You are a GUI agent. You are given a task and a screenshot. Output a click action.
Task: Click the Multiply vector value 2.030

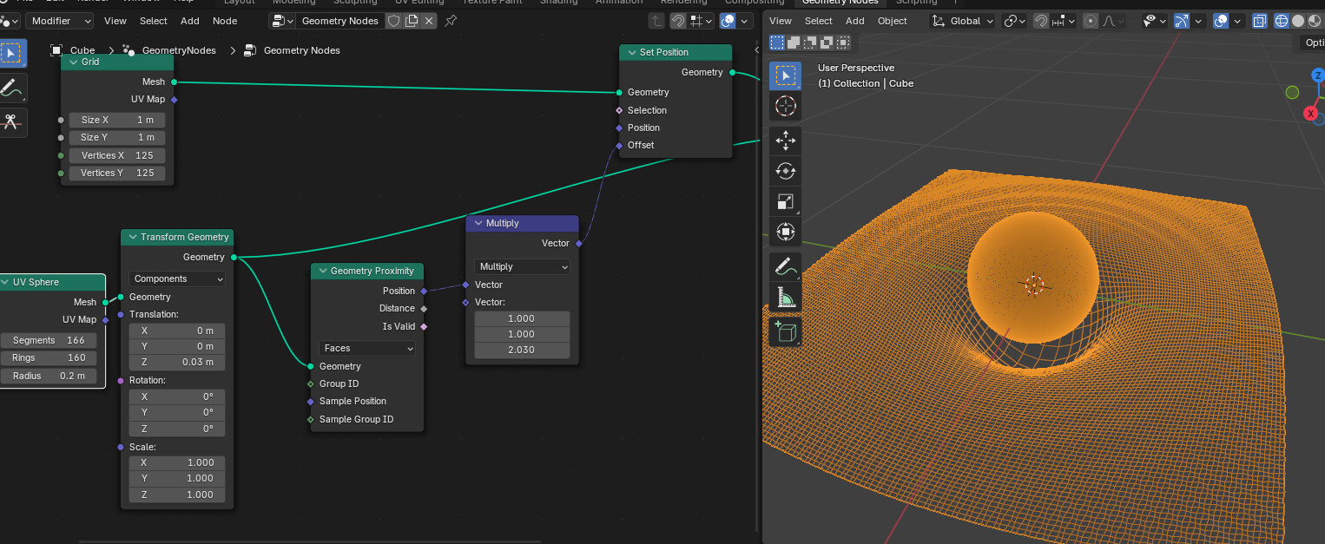(522, 350)
